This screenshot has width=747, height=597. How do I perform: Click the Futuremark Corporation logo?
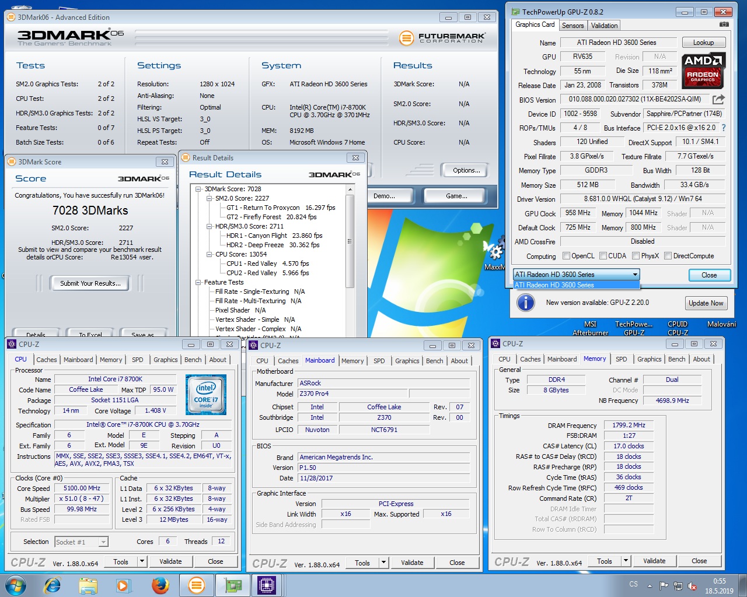[442, 38]
